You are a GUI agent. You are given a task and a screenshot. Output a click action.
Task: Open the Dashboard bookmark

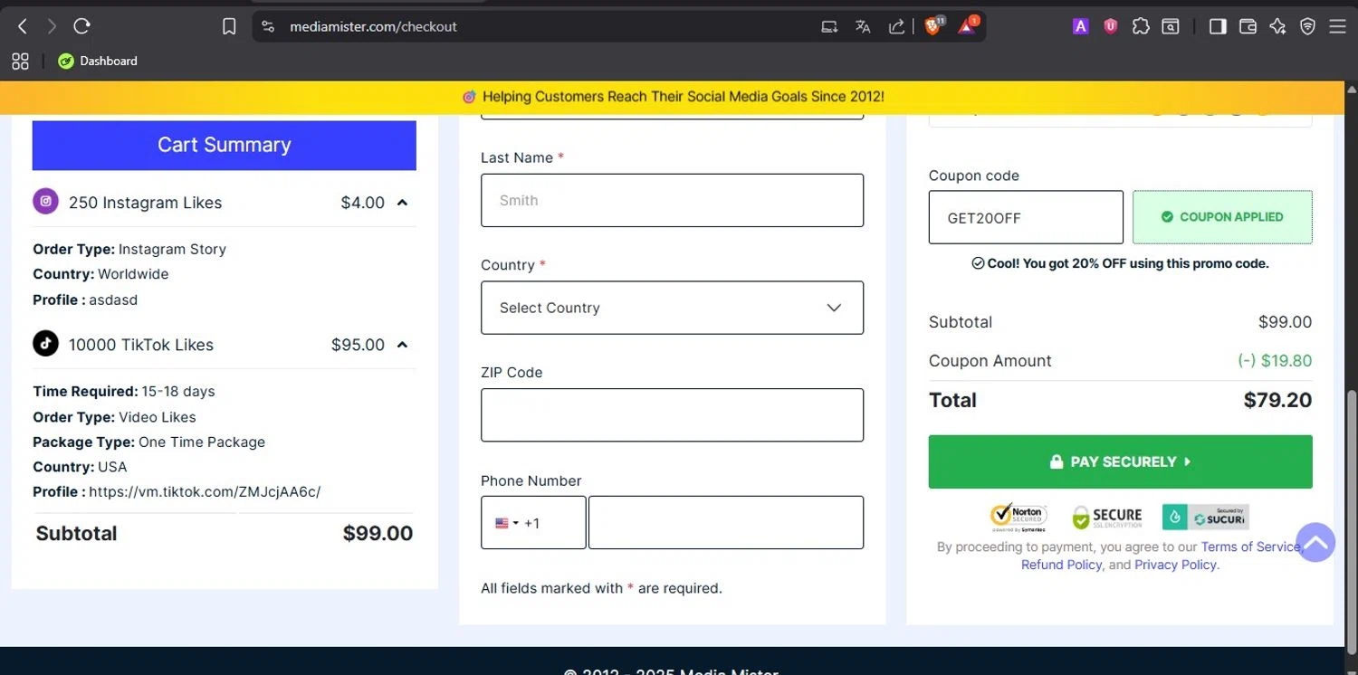[98, 61]
